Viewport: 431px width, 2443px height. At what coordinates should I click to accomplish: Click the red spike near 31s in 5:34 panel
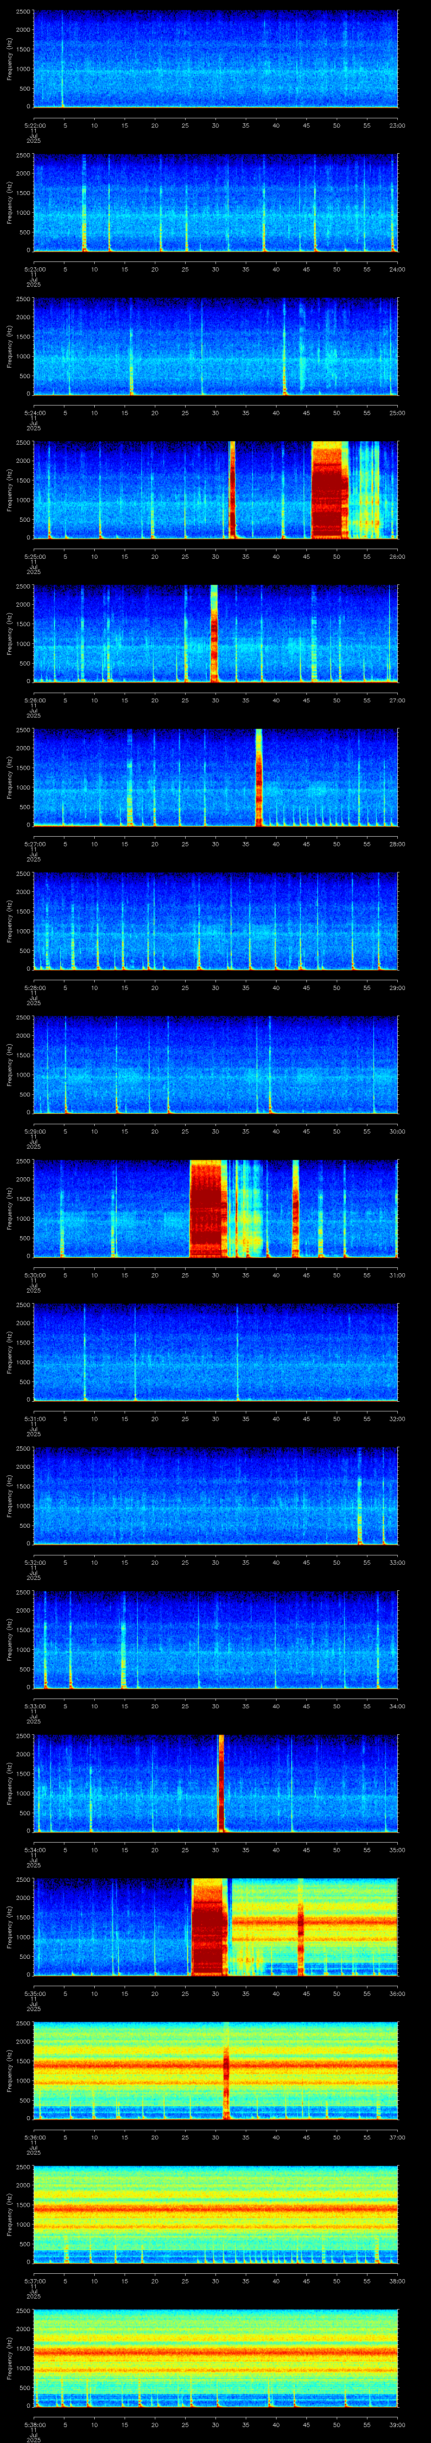click(x=221, y=1783)
